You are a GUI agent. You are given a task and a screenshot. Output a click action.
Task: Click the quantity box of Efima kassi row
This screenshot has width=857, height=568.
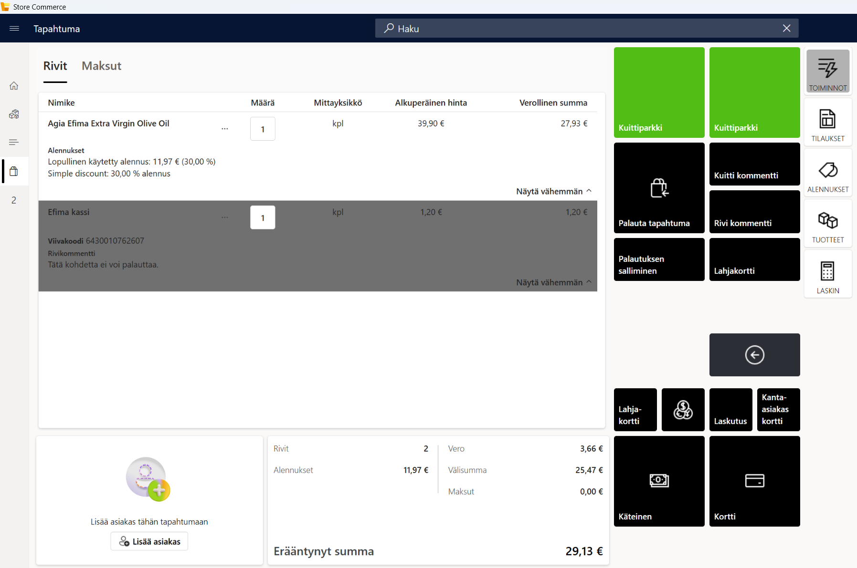coord(263,217)
